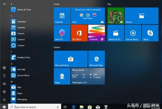The height and width of the screenshot is (109, 162).
Task: Open the Maps tile
Action: tap(62, 76)
